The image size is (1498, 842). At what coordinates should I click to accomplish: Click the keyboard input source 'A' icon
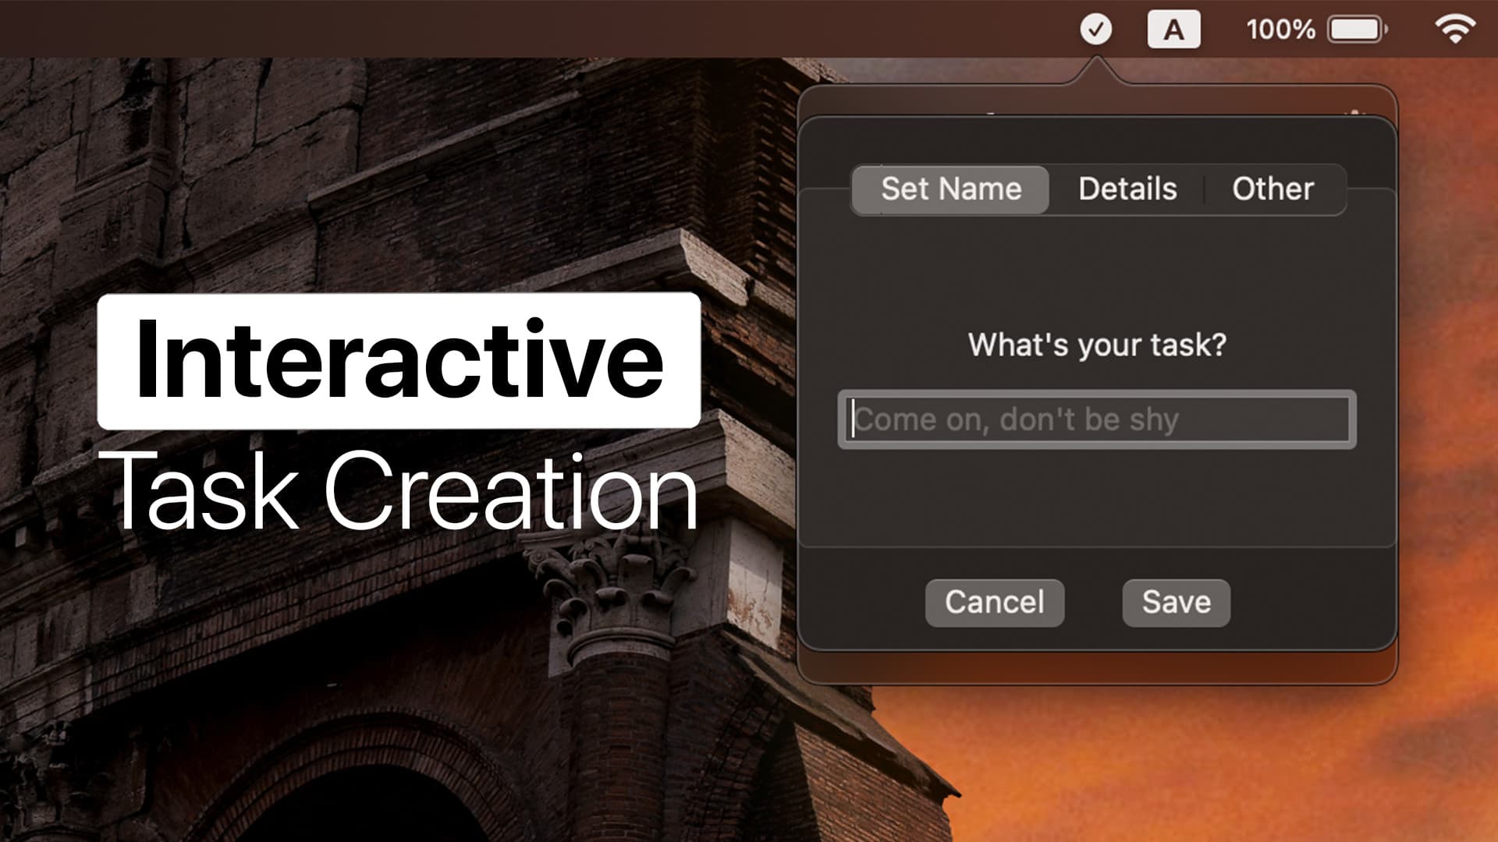1173,30
